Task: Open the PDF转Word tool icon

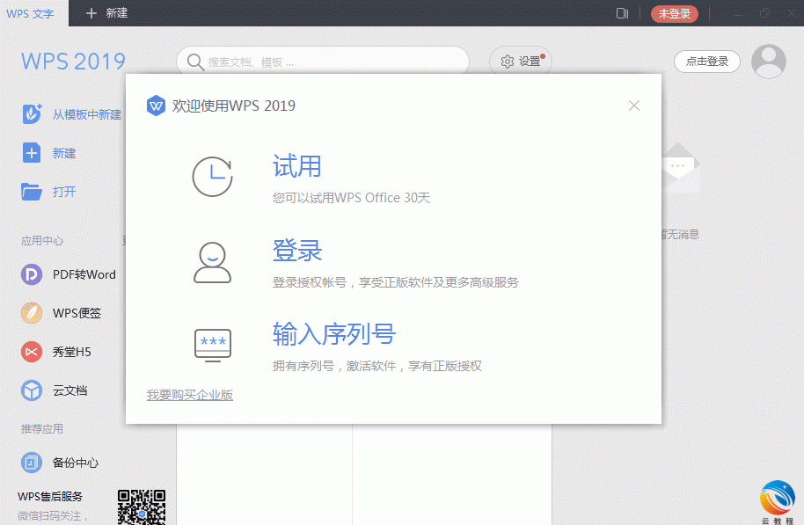Action: [x=32, y=274]
